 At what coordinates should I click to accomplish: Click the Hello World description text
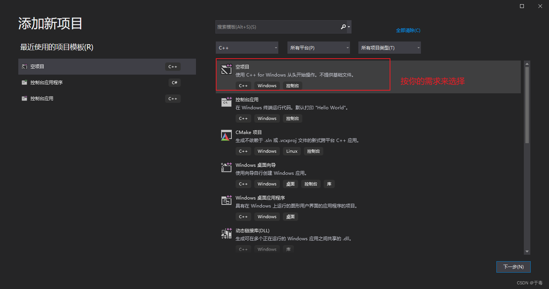click(292, 108)
